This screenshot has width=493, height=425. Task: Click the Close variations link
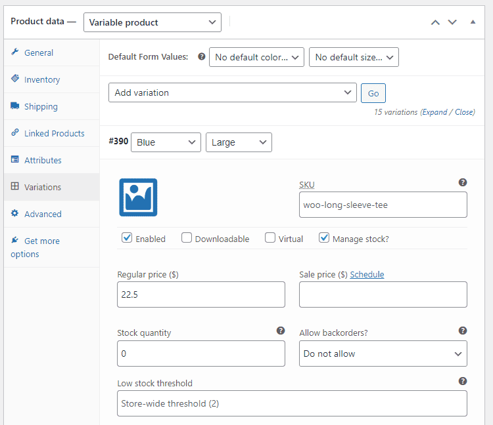coord(464,112)
